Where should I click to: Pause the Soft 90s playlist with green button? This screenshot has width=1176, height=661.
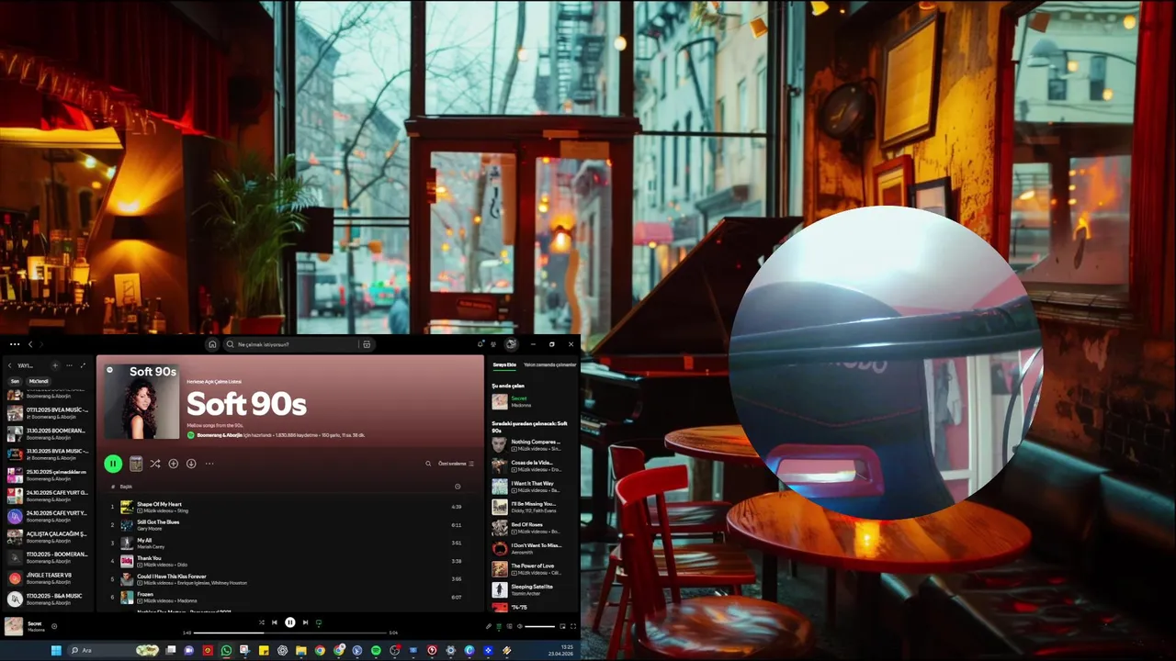pyautogui.click(x=112, y=464)
